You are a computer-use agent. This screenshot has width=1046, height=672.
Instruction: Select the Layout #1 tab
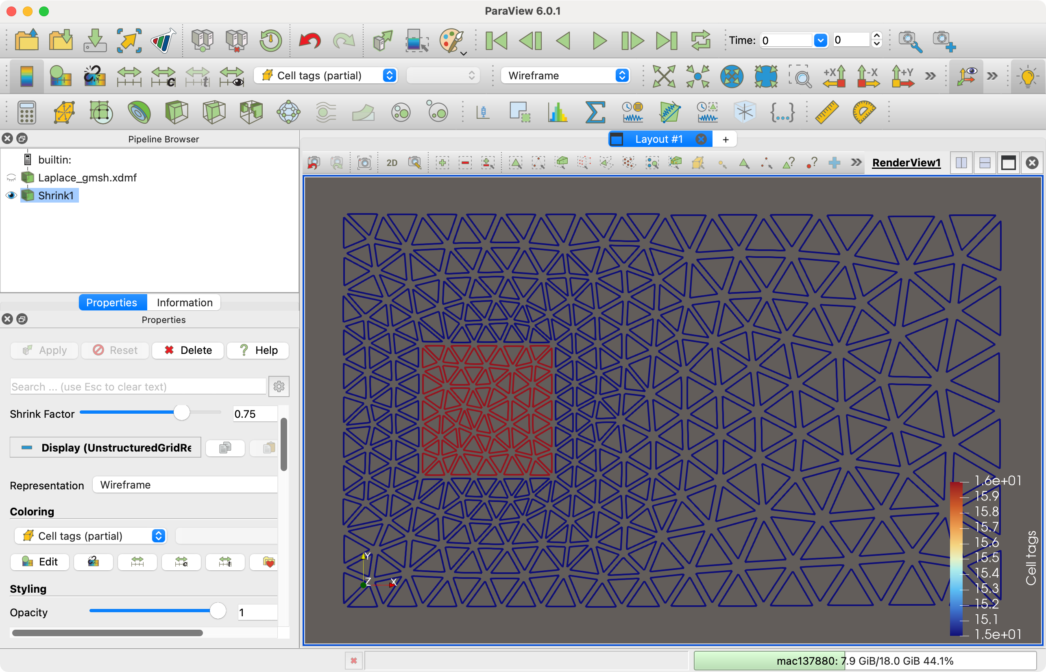pyautogui.click(x=658, y=139)
